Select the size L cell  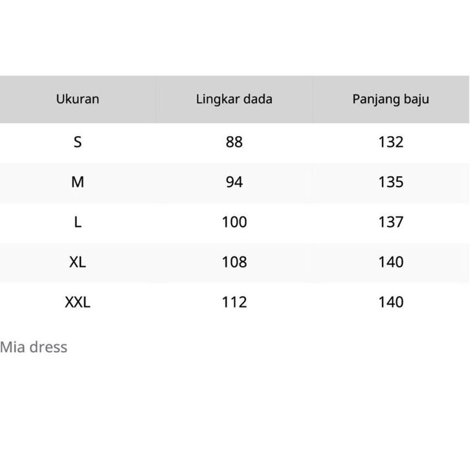click(x=78, y=222)
